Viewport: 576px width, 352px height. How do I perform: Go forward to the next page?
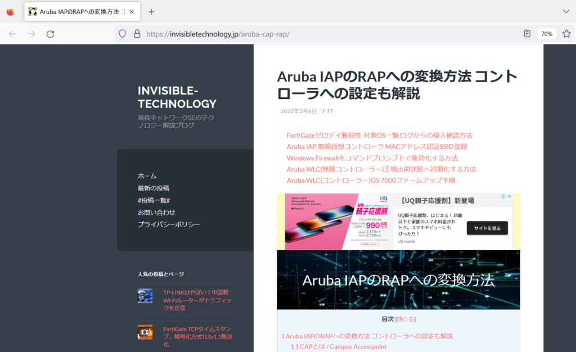tap(31, 34)
